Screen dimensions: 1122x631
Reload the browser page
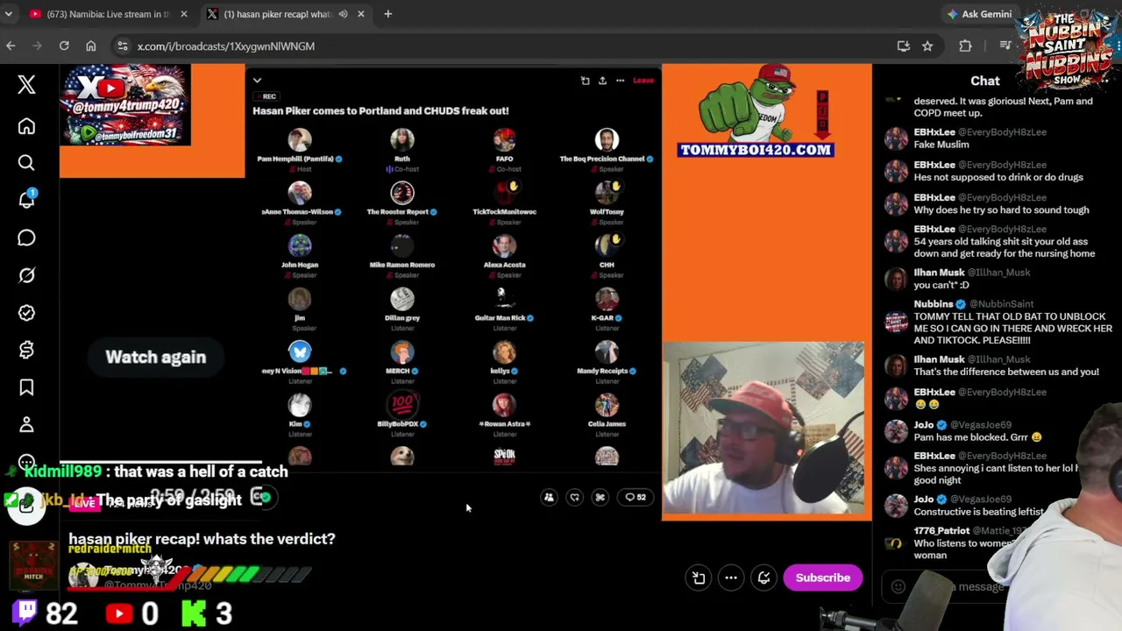[64, 46]
